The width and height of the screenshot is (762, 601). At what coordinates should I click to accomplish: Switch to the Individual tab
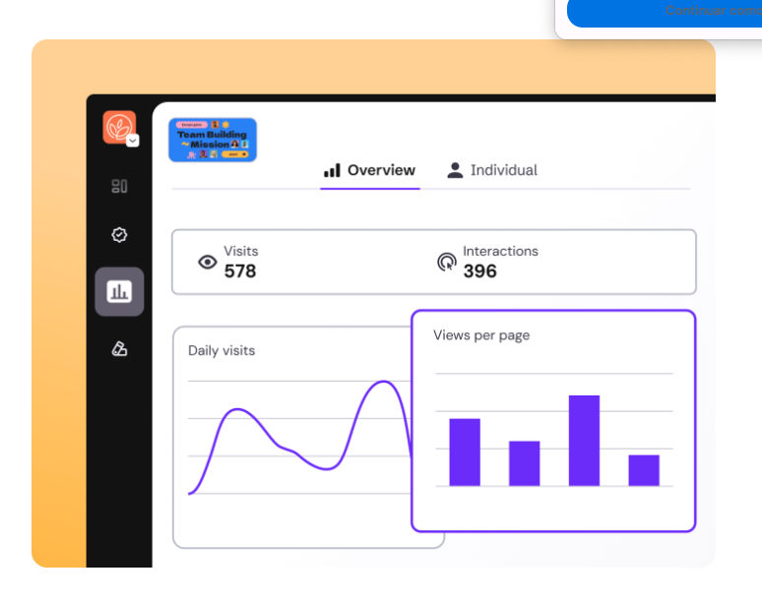[492, 170]
